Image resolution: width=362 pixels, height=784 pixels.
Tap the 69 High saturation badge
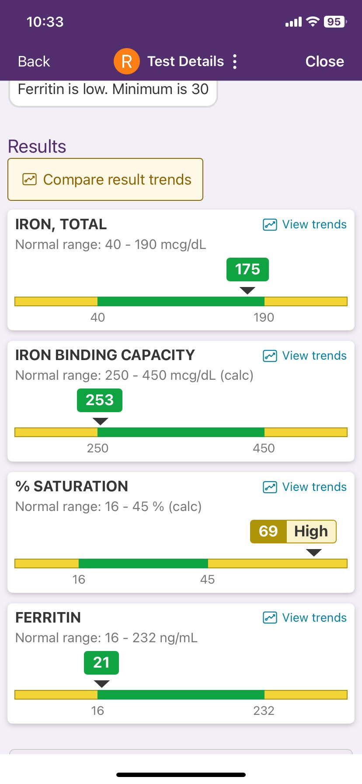pyautogui.click(x=293, y=532)
